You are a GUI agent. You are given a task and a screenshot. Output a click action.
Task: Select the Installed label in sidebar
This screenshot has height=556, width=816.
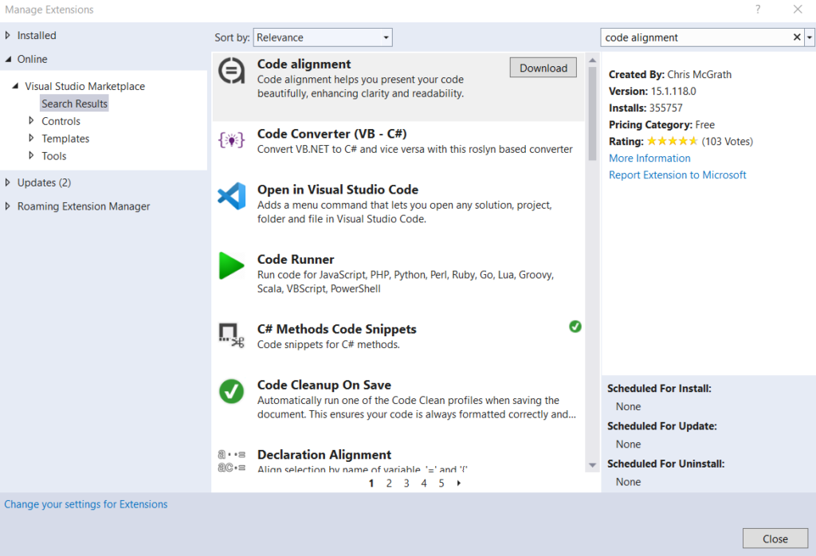(37, 35)
